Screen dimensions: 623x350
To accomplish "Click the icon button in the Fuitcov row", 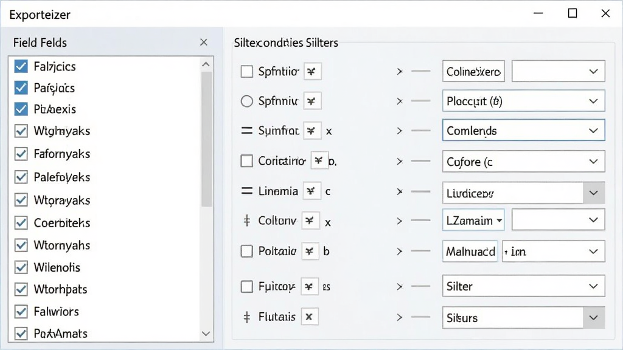I will click(310, 287).
